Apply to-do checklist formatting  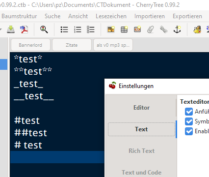point(91,29)
